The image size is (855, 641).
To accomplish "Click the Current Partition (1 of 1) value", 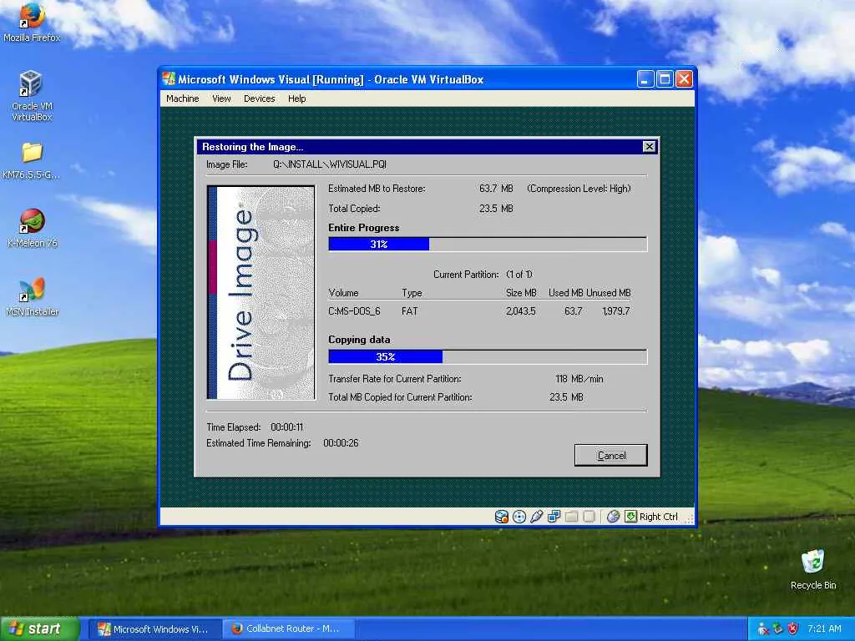I will point(519,274).
